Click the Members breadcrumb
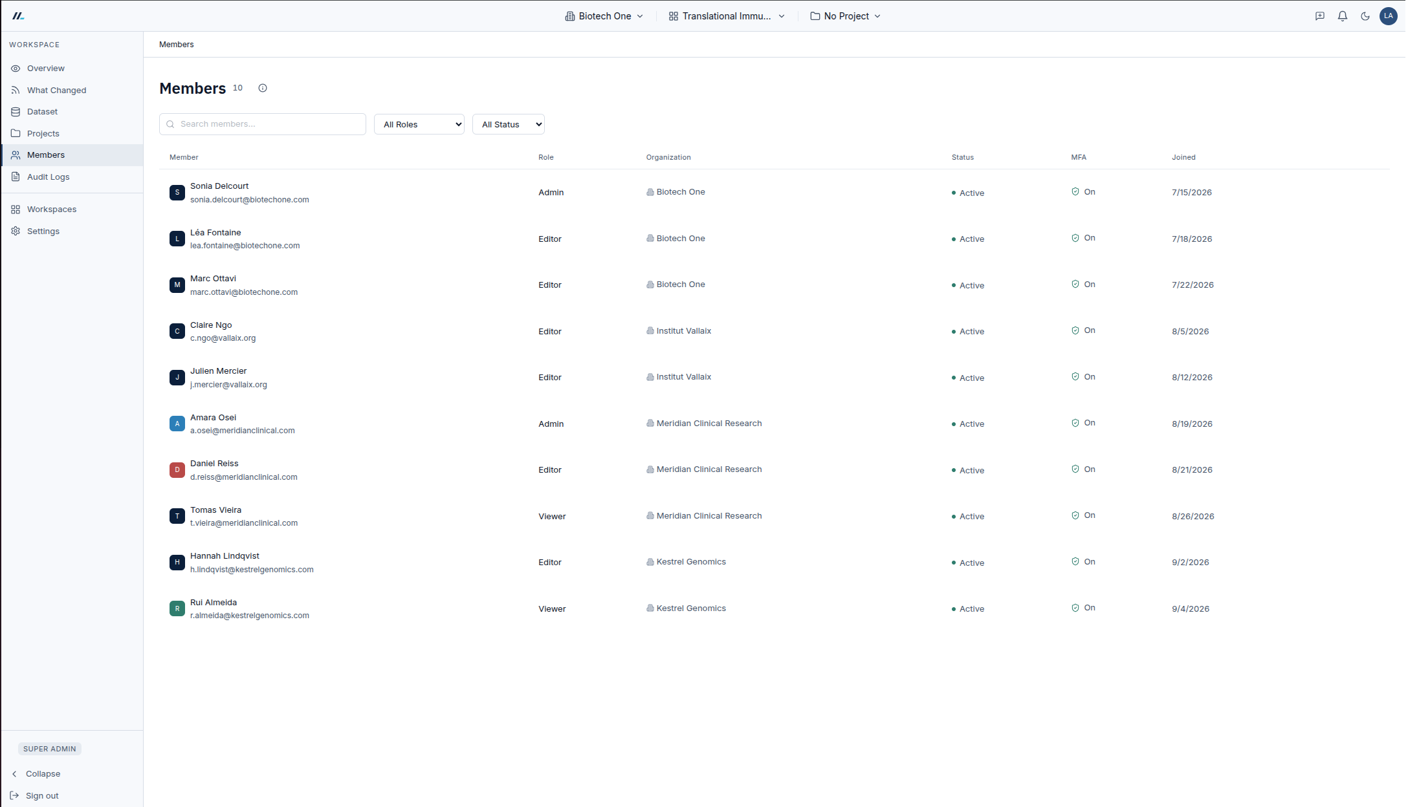Screen dimensions: 1408x807 [x=177, y=45]
